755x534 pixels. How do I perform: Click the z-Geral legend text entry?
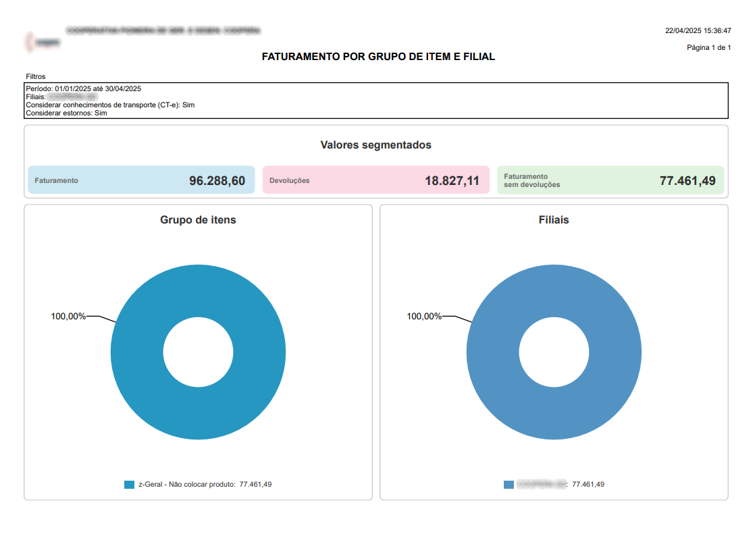[205, 485]
